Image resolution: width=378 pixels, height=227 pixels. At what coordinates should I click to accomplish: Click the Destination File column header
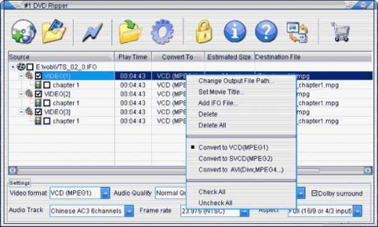coord(313,57)
